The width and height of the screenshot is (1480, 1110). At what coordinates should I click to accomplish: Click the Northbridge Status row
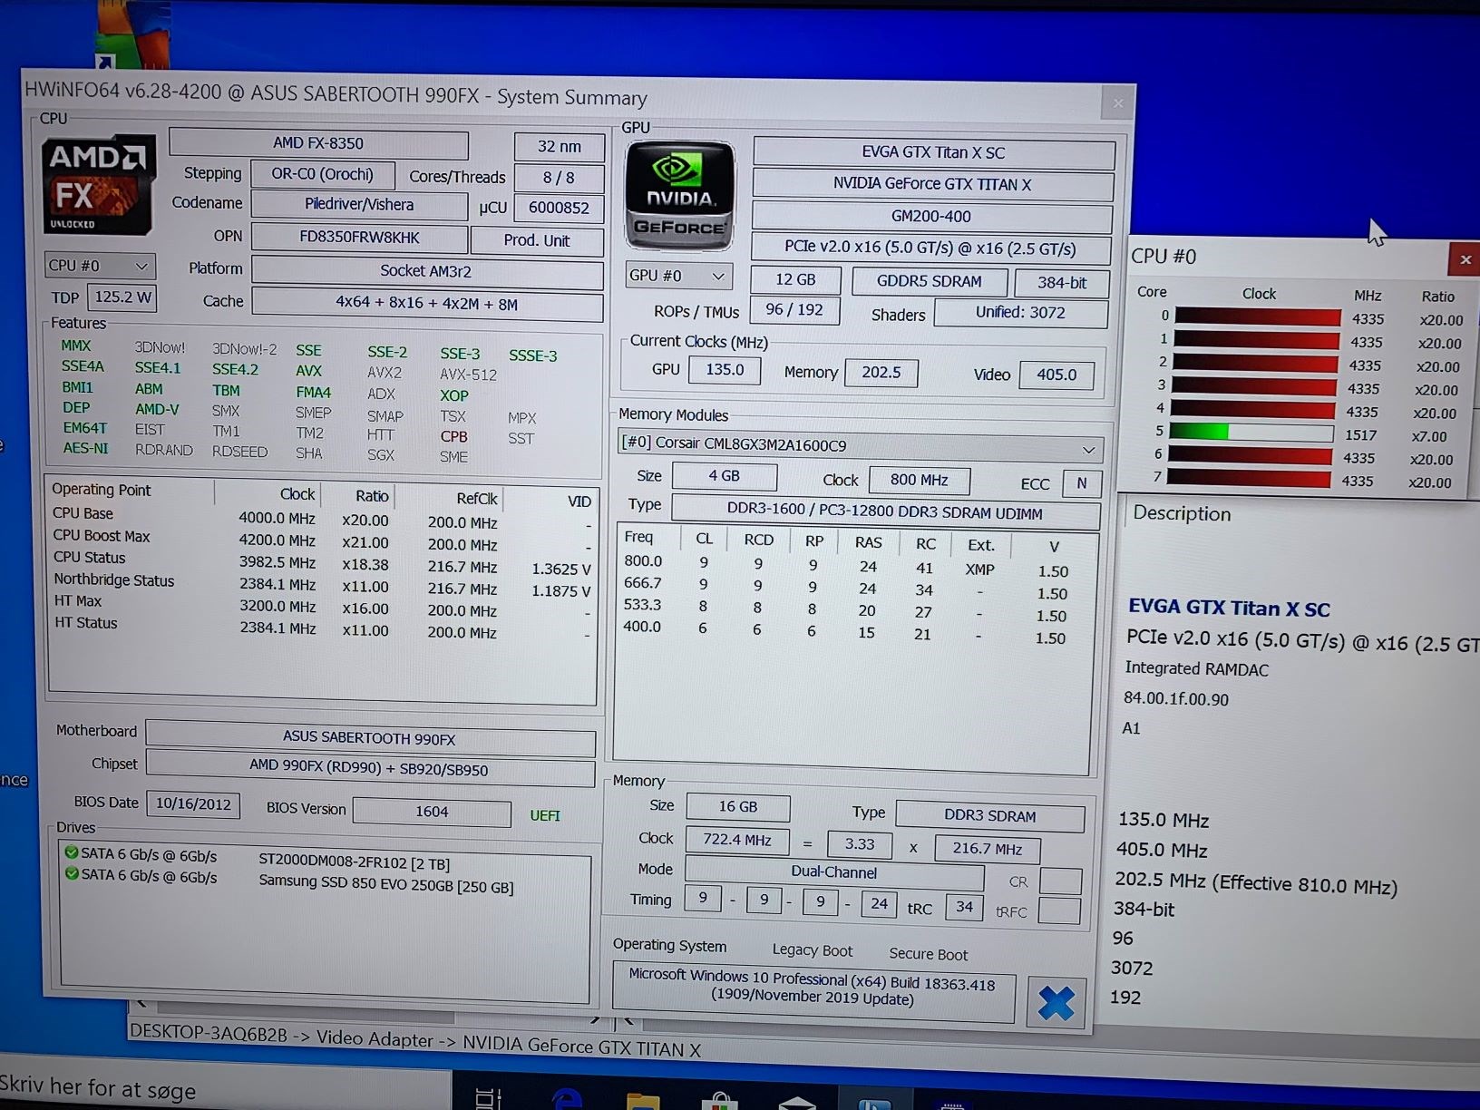coord(322,585)
